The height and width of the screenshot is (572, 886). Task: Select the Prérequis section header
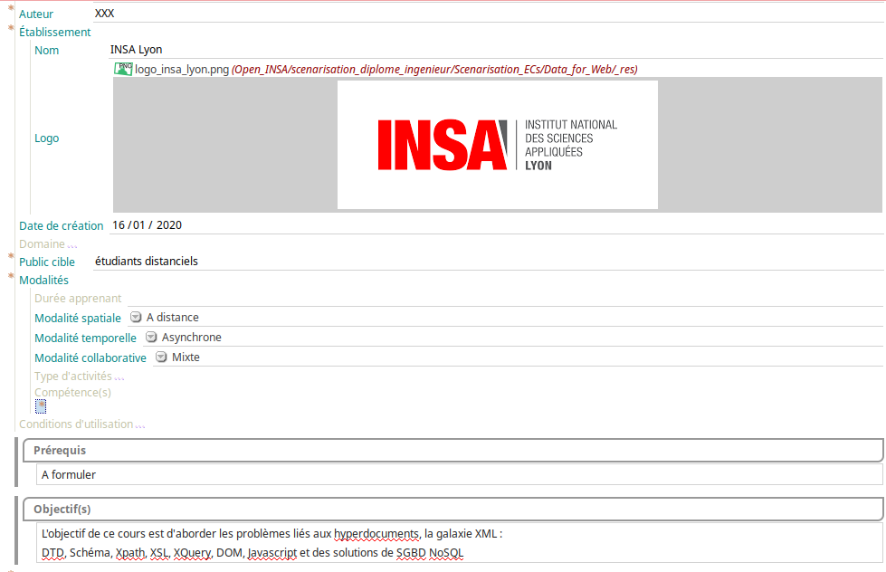pos(453,451)
